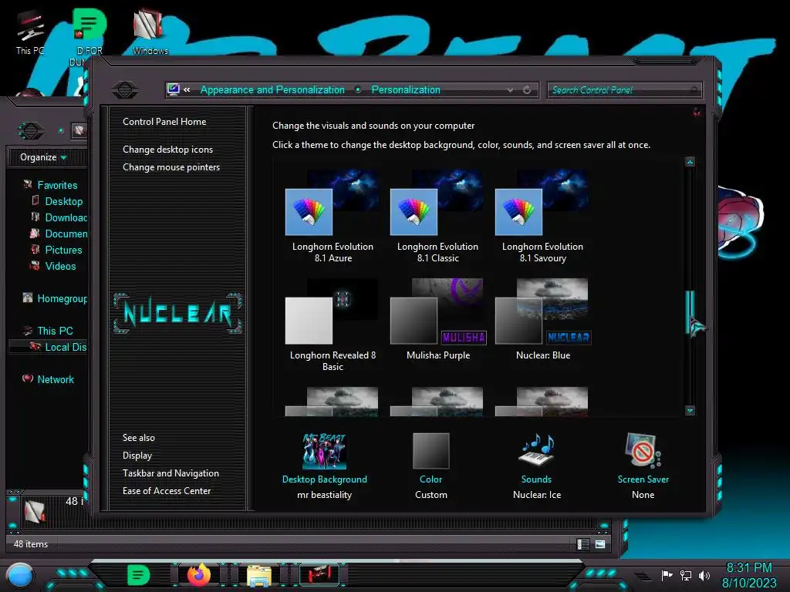Image resolution: width=790 pixels, height=592 pixels.
Task: Open the Color settings swatch
Action: pyautogui.click(x=430, y=451)
